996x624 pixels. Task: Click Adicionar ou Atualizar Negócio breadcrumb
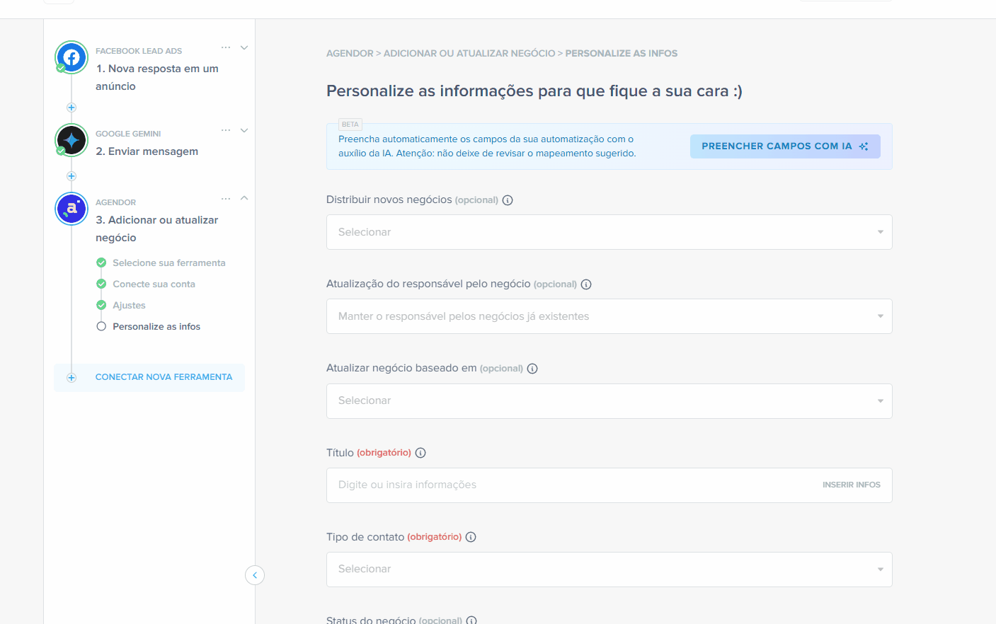(x=469, y=53)
